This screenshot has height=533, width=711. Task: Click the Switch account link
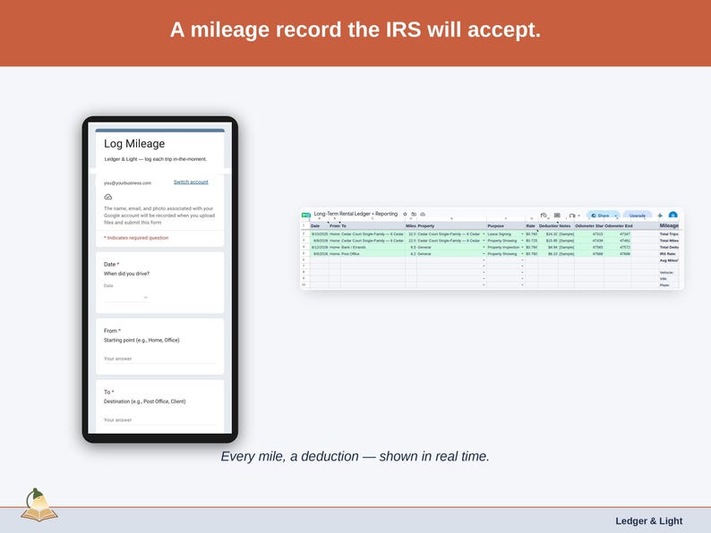click(191, 182)
